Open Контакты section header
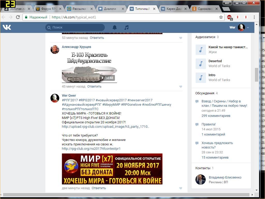 (203, 168)
